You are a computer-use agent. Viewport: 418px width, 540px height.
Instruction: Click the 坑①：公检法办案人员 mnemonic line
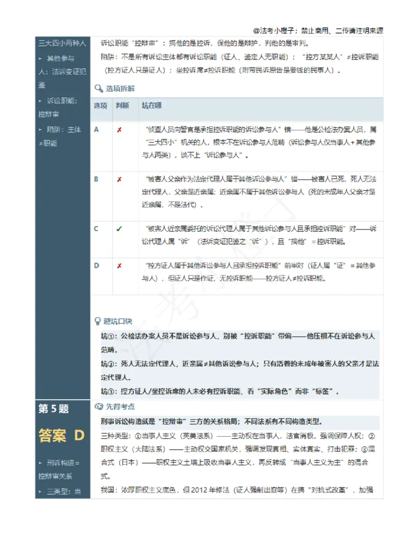238,343
